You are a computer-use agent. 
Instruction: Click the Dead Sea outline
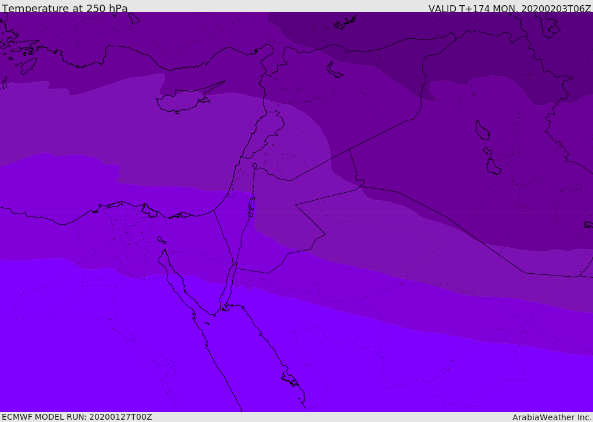click(251, 205)
